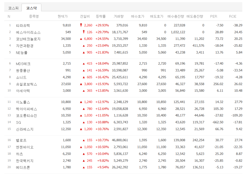Screen dimensions: 247x174
Task: Click the upper-limit arrow beside 에스아이리소스 change
Action: 83,32
